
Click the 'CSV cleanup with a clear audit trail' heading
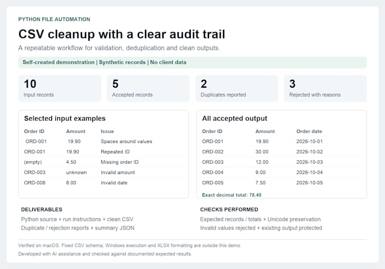(x=122, y=34)
